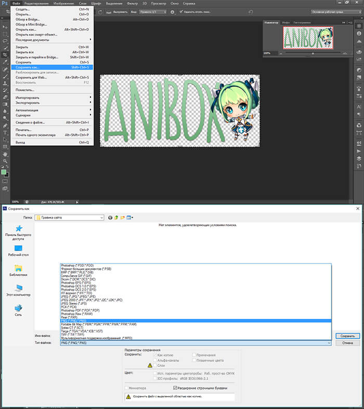The image size is (364, 409).
Task: Expand the Тип файлов format dropdown
Action: 196,343
